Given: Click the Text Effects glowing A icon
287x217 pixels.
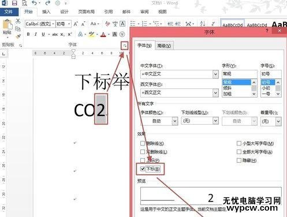Looking at the screenshot, I should tap(80, 35).
